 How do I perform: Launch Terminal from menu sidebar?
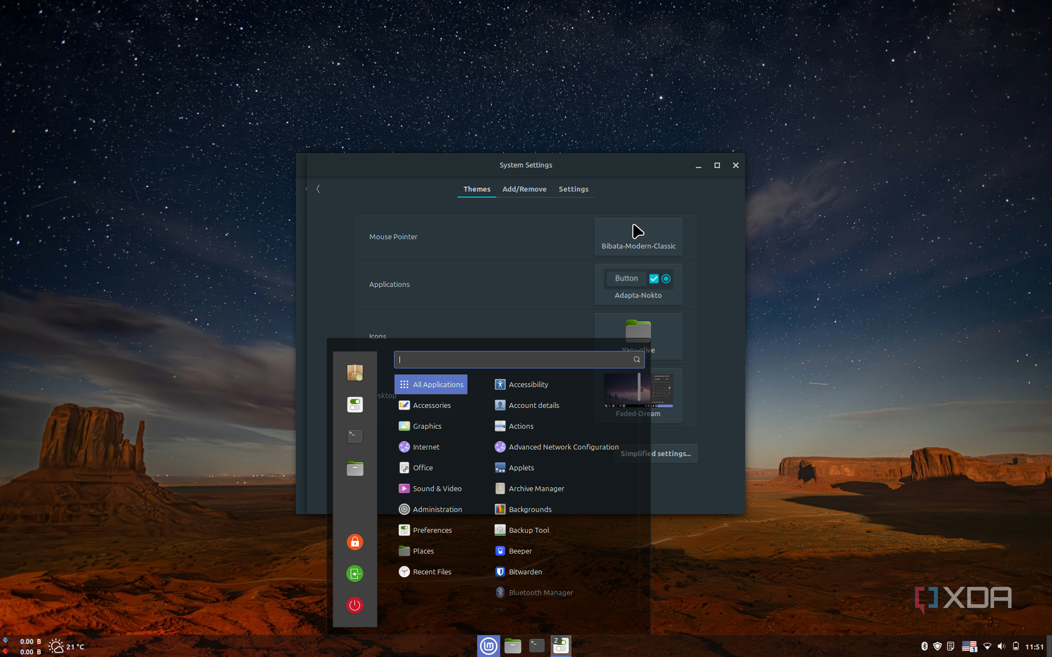(x=355, y=437)
